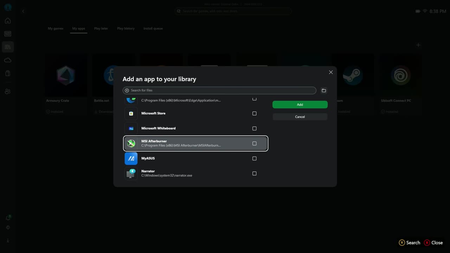This screenshot has width=450, height=253.
Task: Select the MSI Afterburner checkbox
Action: 255,143
